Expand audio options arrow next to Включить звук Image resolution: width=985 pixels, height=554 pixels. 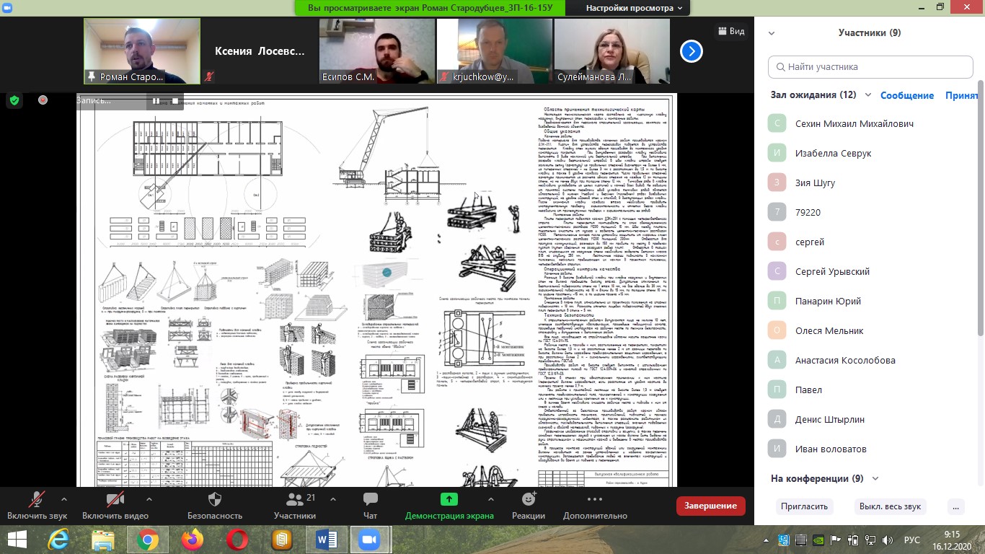(64, 498)
